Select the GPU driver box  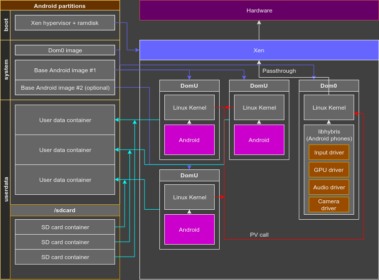tap(329, 170)
